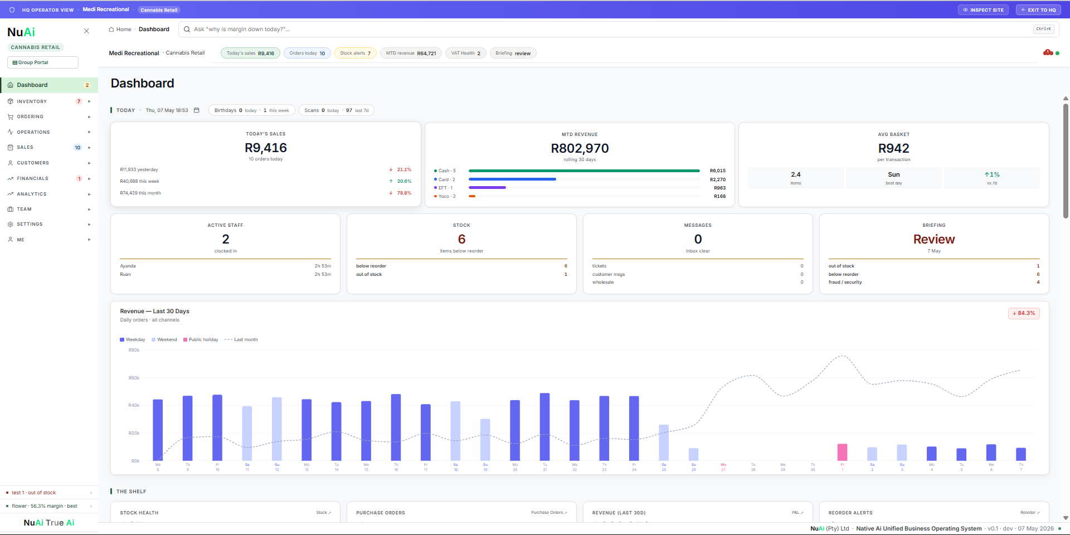This screenshot has width=1070, height=535.
Task: Click the page vertical scrollbar thumb
Action: pos(1066,160)
